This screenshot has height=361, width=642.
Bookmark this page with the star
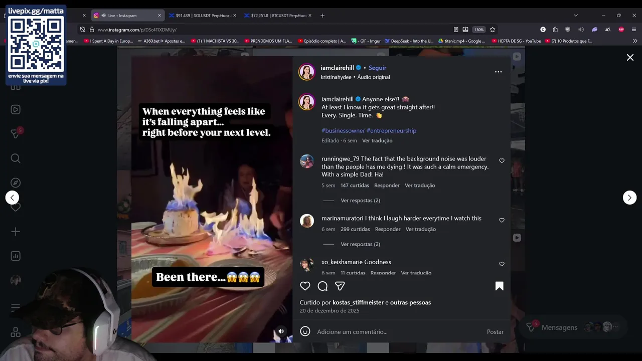pyautogui.click(x=493, y=30)
